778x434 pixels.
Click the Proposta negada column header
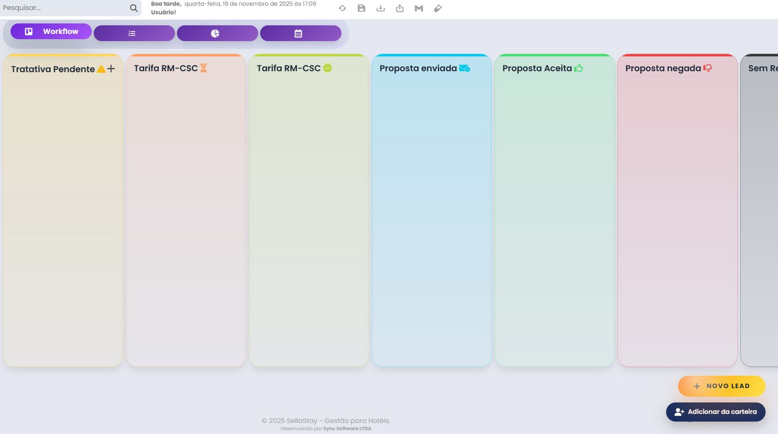[x=663, y=68]
